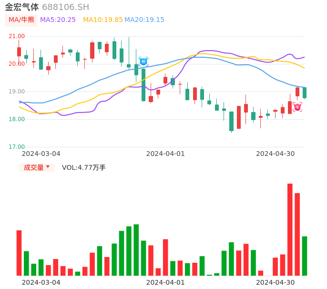Viewport: 327px width, 289px height.
Task: Toggle the MA5:20.25 purple line label
Action: point(58,20)
